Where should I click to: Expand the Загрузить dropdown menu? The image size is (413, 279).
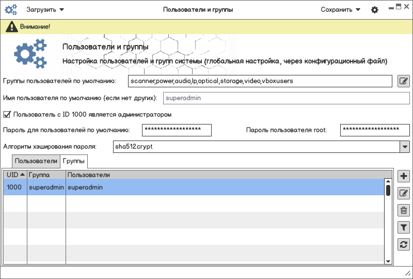pyautogui.click(x=45, y=10)
